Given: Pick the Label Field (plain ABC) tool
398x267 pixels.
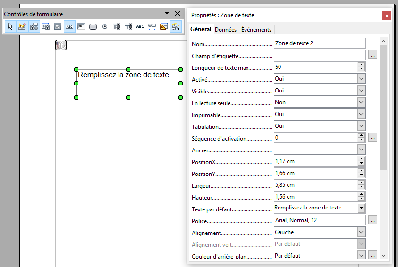Looking at the screenshot, I should [140, 26].
